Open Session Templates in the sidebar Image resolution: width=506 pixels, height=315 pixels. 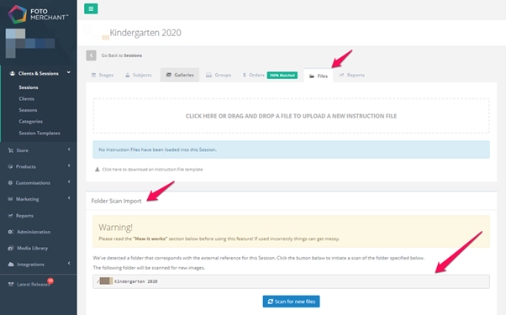pos(40,133)
